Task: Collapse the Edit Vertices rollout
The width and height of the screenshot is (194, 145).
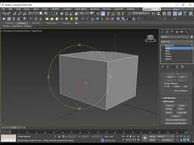Action: pos(169,101)
